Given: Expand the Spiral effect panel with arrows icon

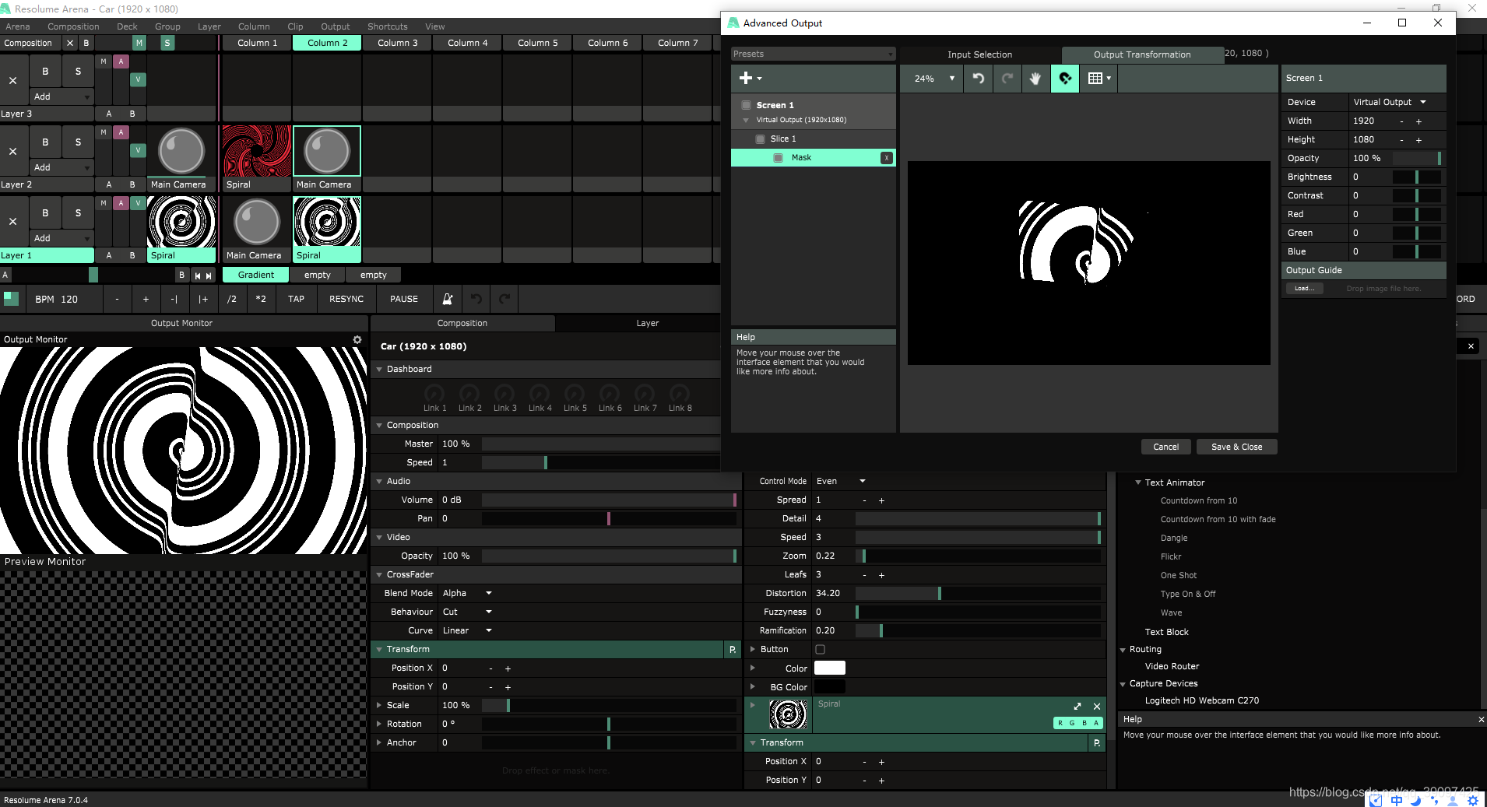Looking at the screenshot, I should click(x=1077, y=707).
